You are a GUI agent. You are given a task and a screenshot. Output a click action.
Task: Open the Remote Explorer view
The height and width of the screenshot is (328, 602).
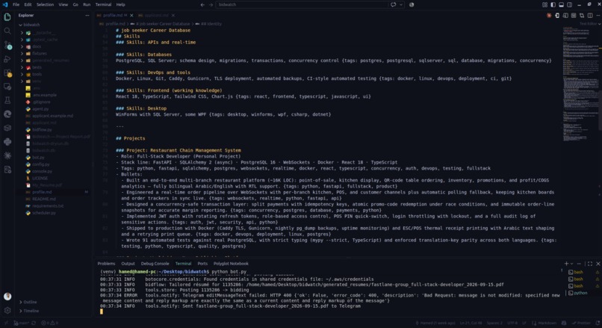tap(7, 87)
